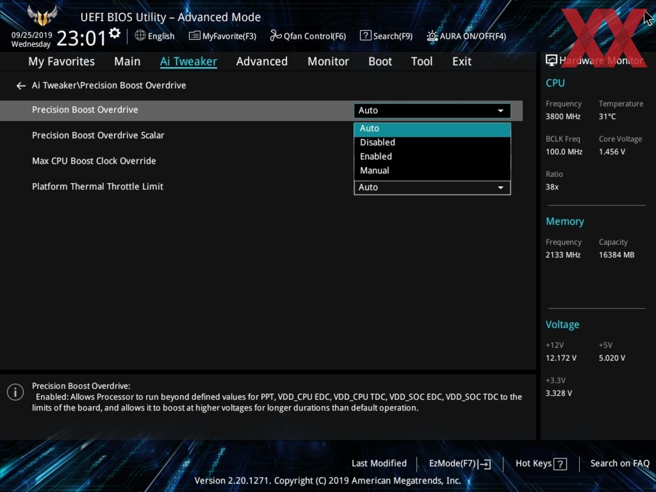Select the Precision Boost Overdrive row label
This screenshot has width=656, height=492.
(x=85, y=110)
